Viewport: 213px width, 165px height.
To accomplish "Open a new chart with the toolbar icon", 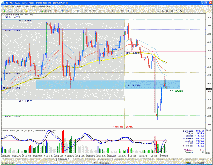I will click(x=4, y=11).
